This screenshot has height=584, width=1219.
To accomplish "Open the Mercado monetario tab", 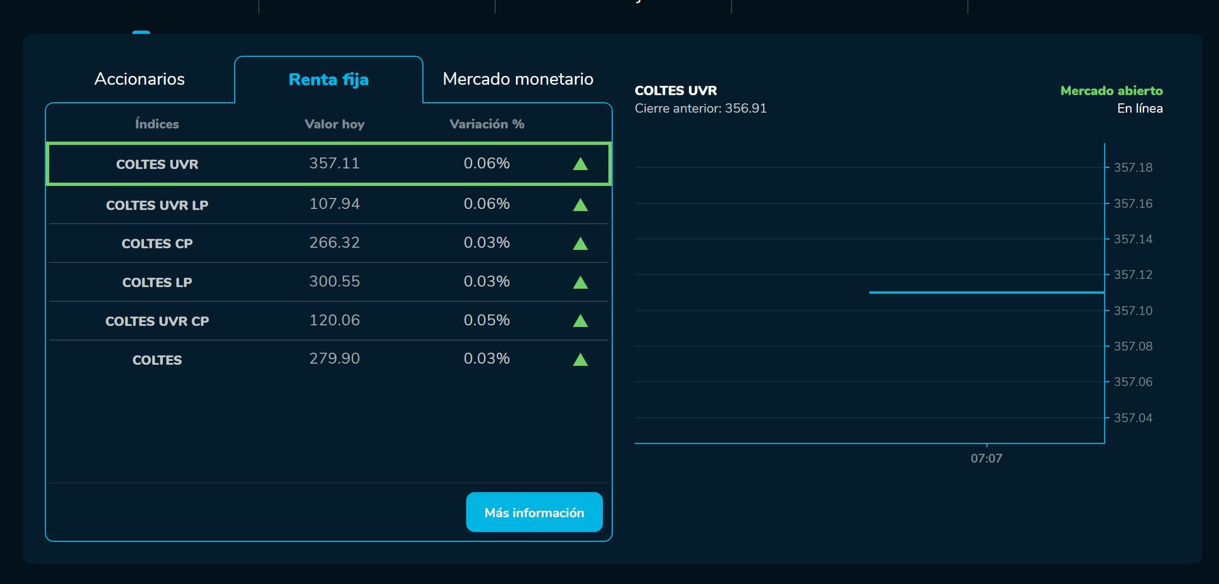I will tap(518, 79).
